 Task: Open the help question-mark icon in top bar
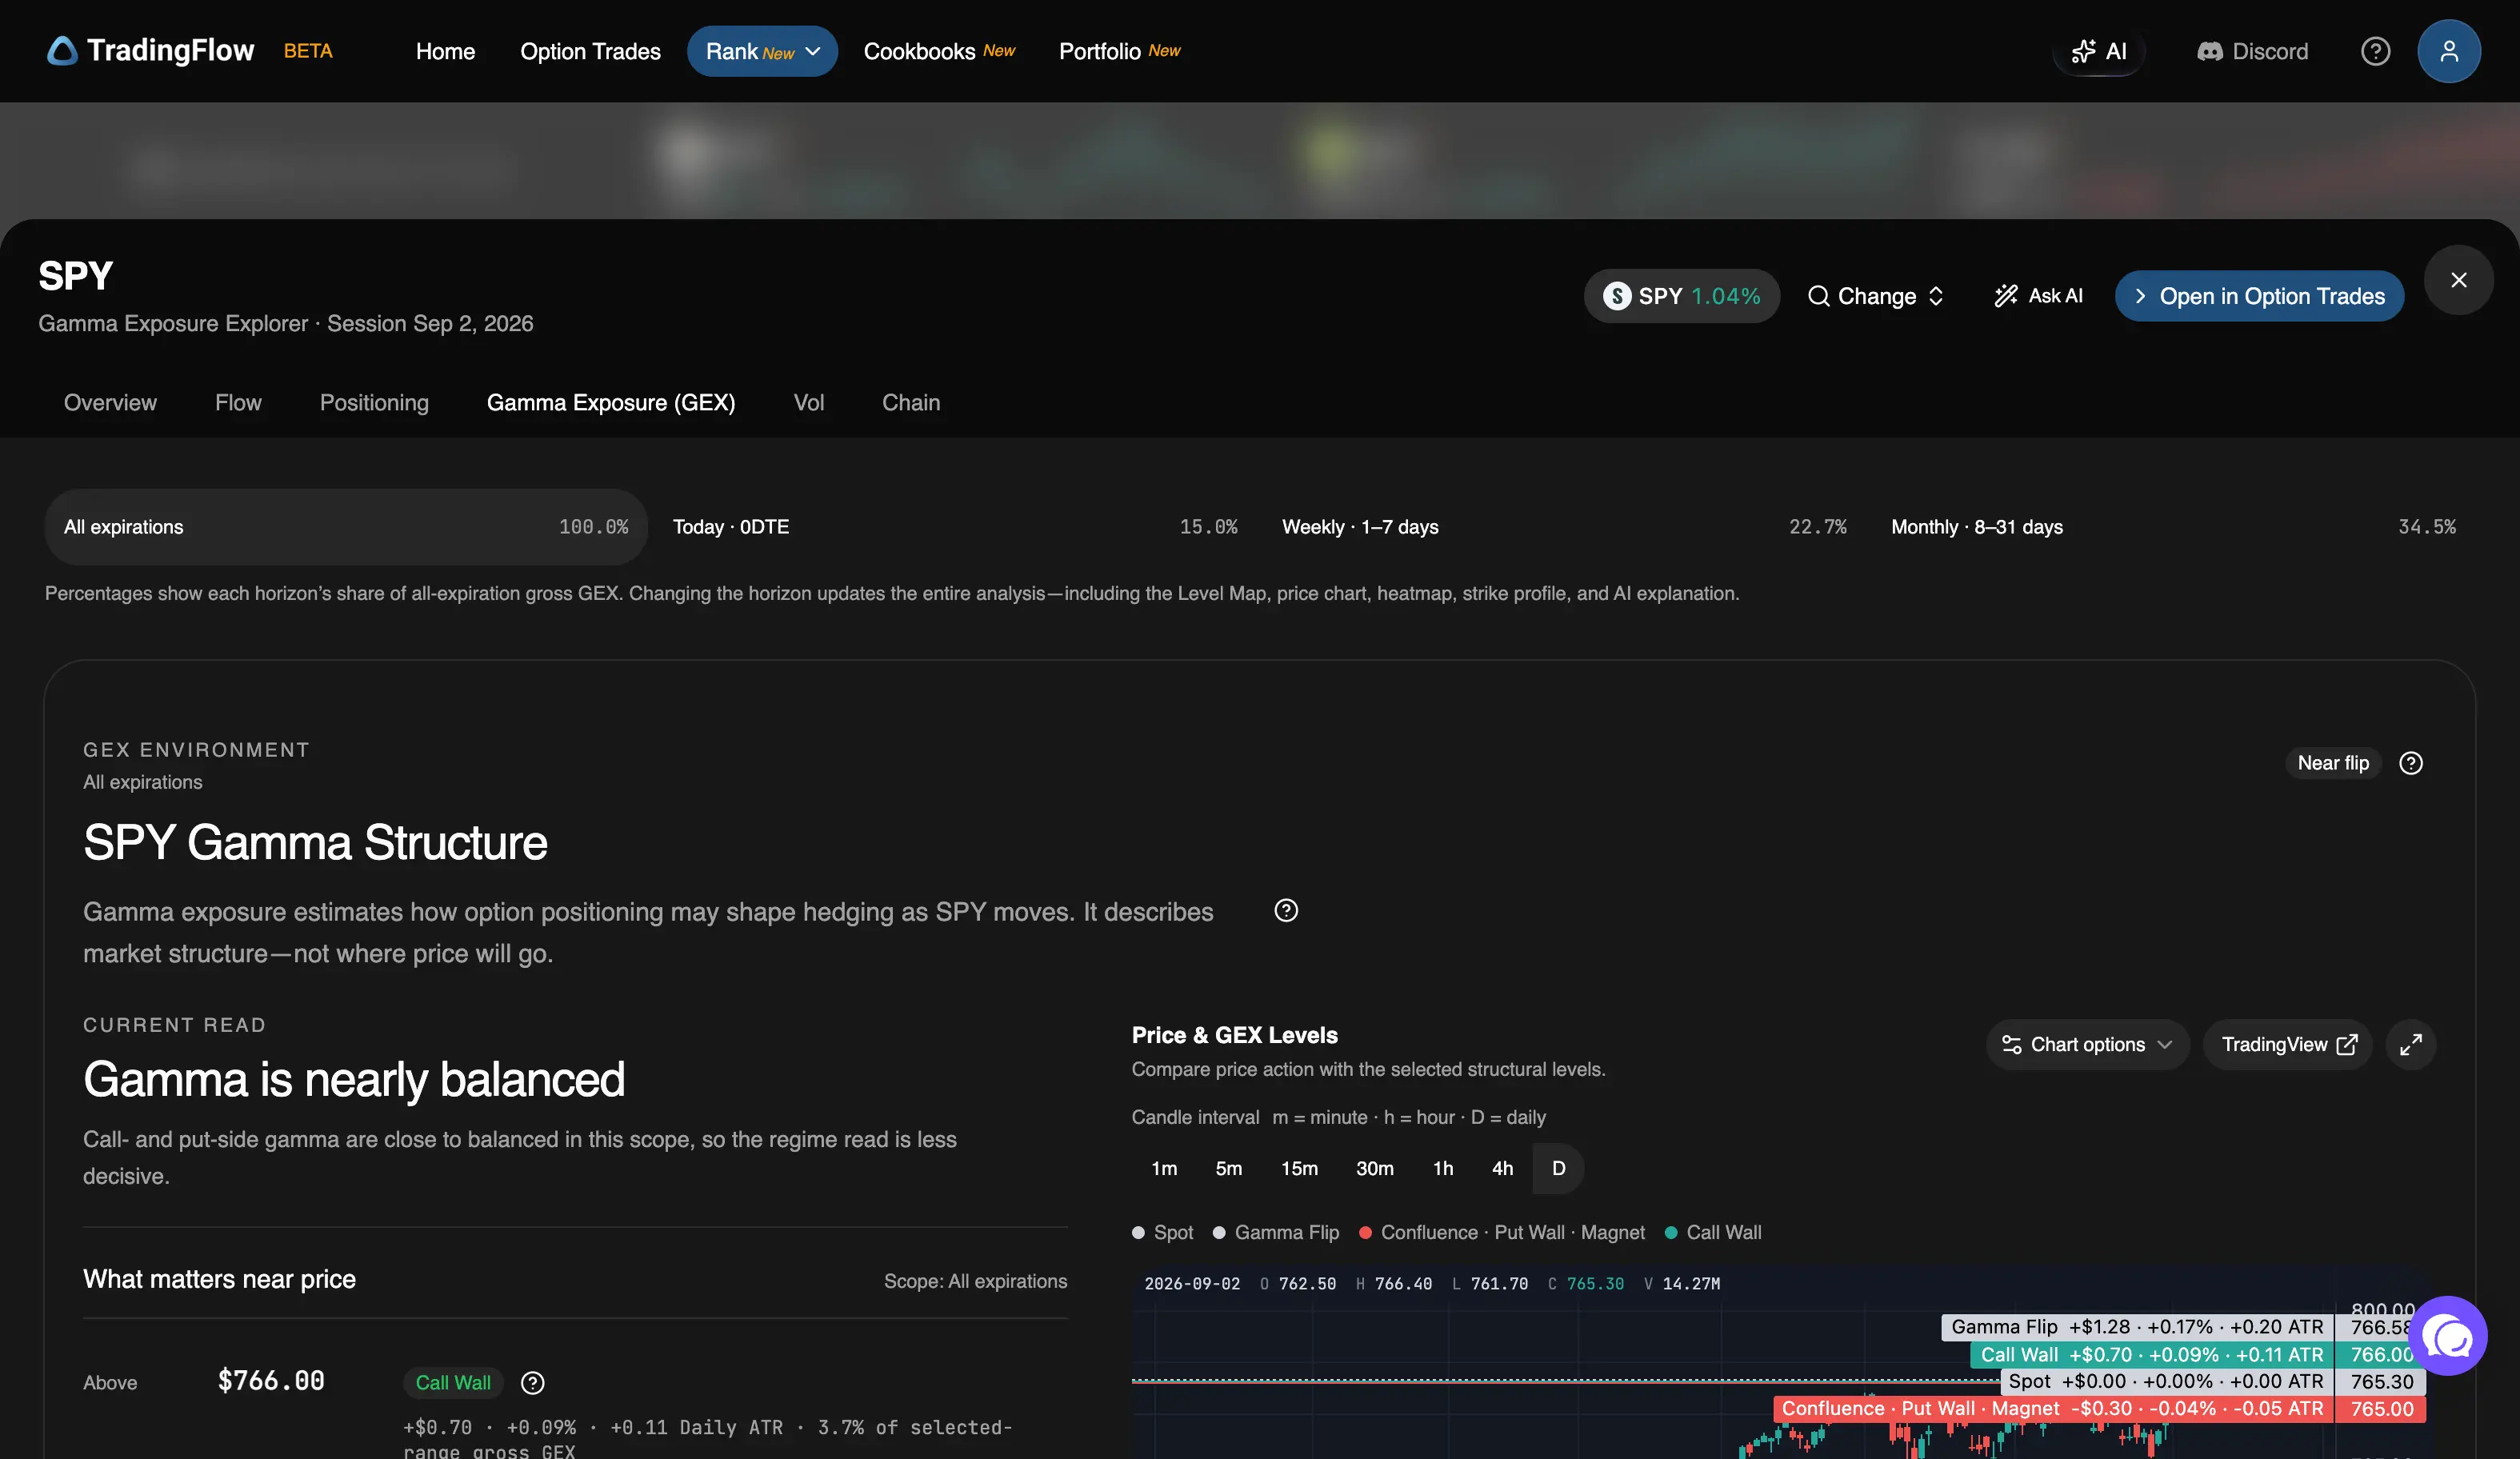pyautogui.click(x=2375, y=51)
